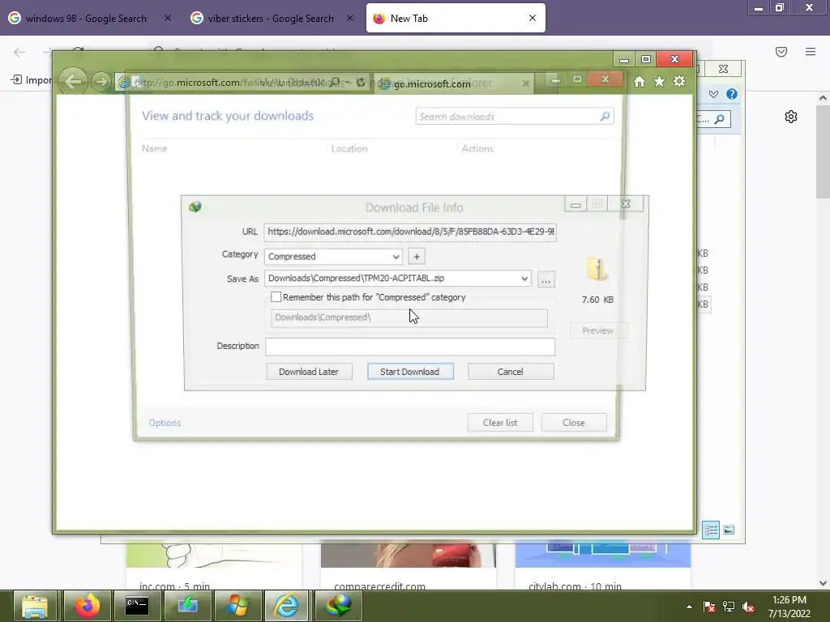Select the go.microsoft.com tab in Internet Explorer

pos(456,83)
